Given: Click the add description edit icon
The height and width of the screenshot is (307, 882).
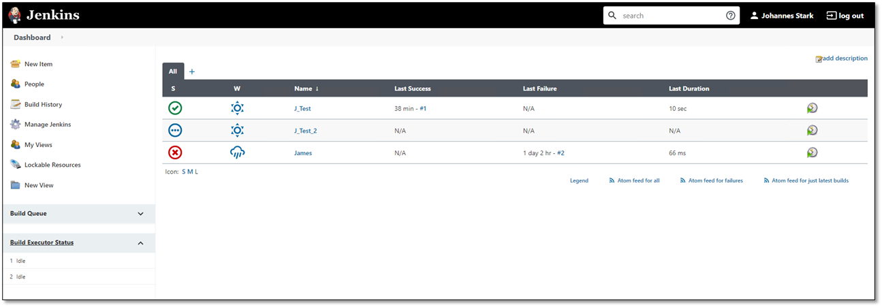Looking at the screenshot, I should (x=819, y=59).
